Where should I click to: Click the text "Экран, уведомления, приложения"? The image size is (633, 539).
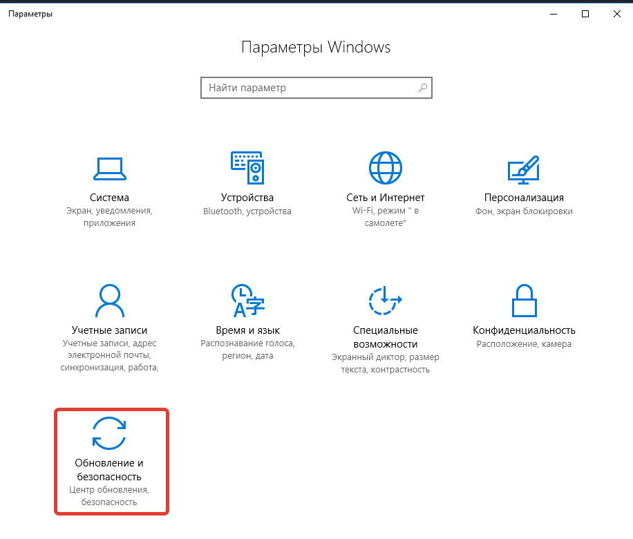pos(109,217)
